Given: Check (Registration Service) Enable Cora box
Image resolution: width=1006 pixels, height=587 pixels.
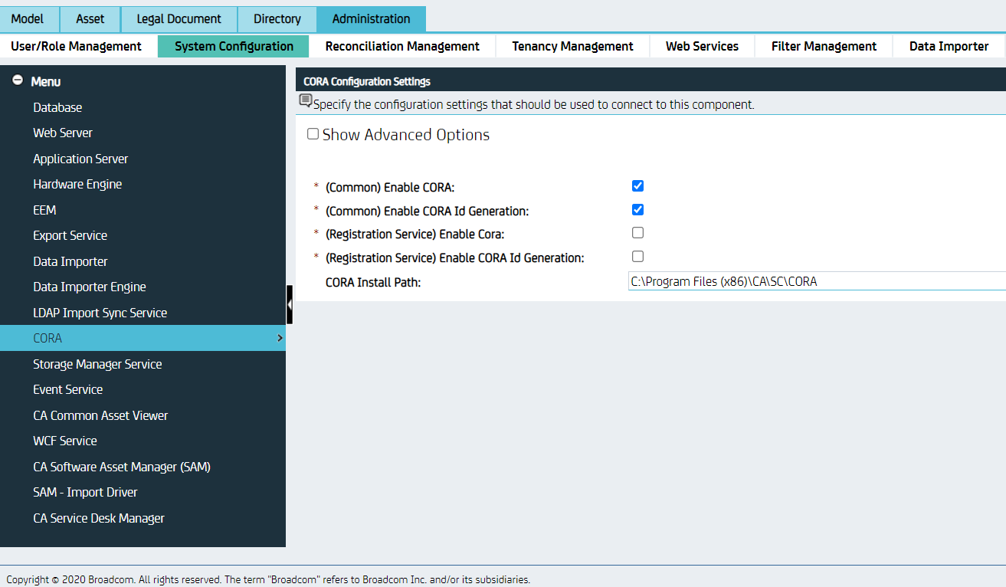Looking at the screenshot, I should coord(637,233).
